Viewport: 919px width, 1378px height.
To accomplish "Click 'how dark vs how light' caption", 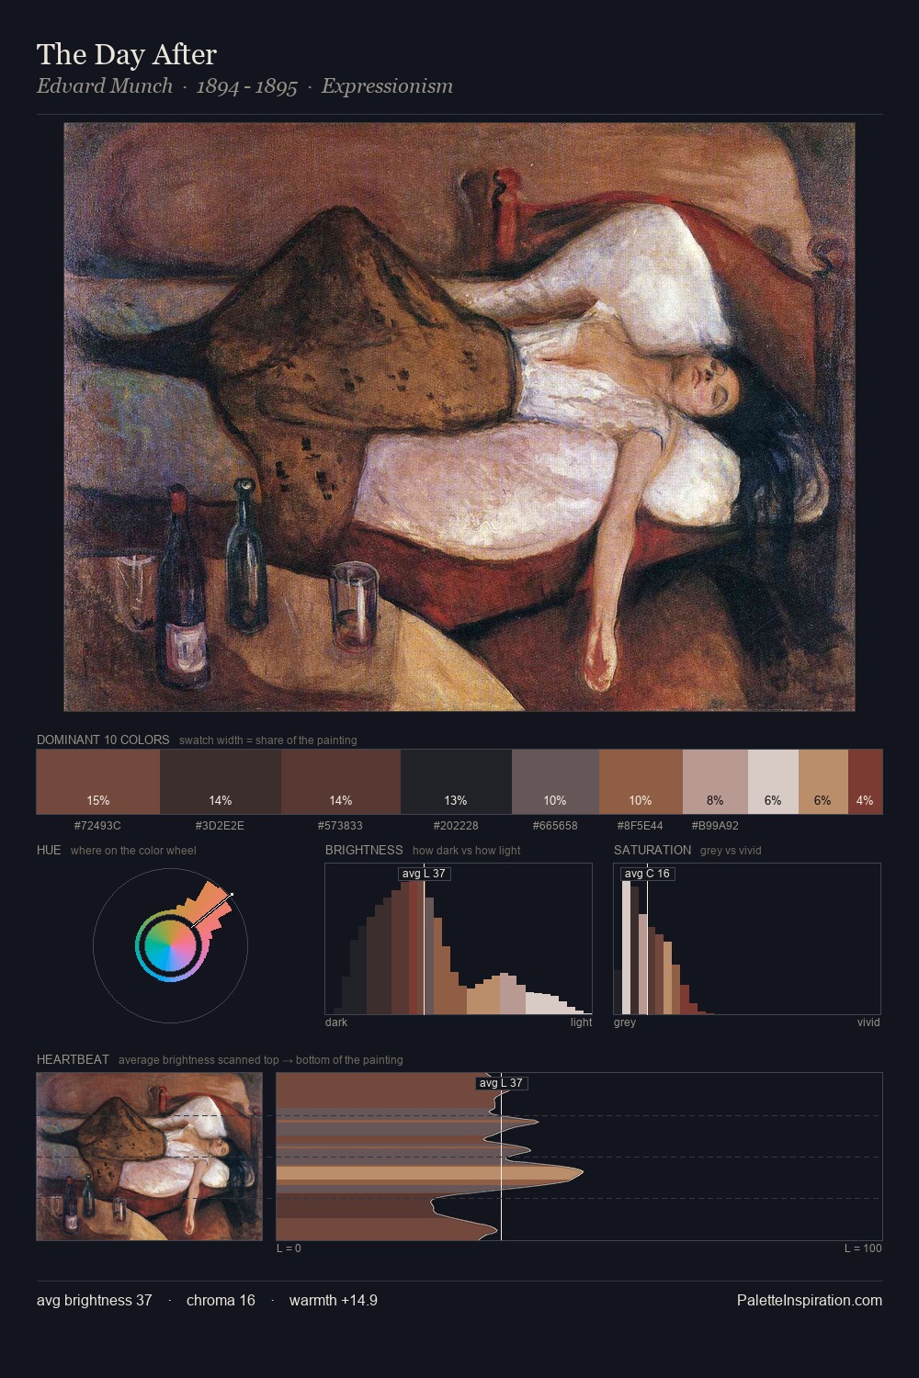I will [x=466, y=850].
